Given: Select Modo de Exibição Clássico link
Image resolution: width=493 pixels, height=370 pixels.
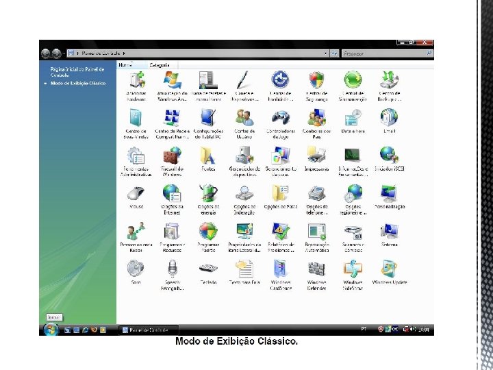Looking at the screenshot, I should pyautogui.click(x=78, y=84).
